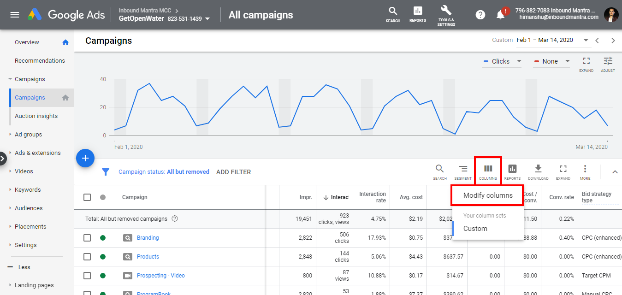
Task: Open Tools & Settings wrench
Action: point(446,15)
